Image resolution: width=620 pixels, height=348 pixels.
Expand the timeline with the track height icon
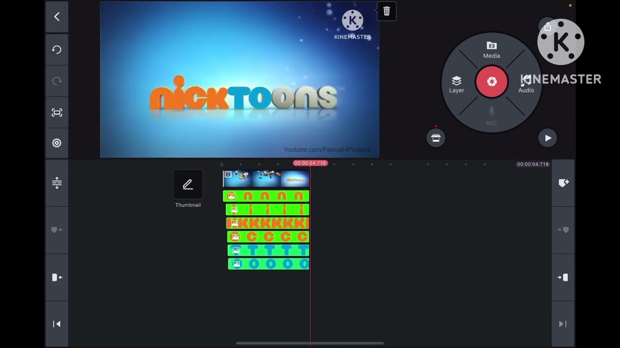57,182
